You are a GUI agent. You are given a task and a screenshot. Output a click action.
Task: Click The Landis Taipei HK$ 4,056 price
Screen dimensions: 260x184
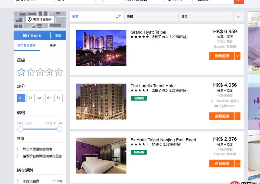(x=225, y=85)
